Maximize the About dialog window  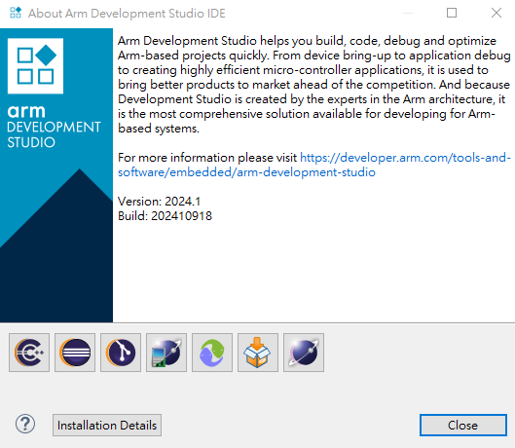point(452,13)
